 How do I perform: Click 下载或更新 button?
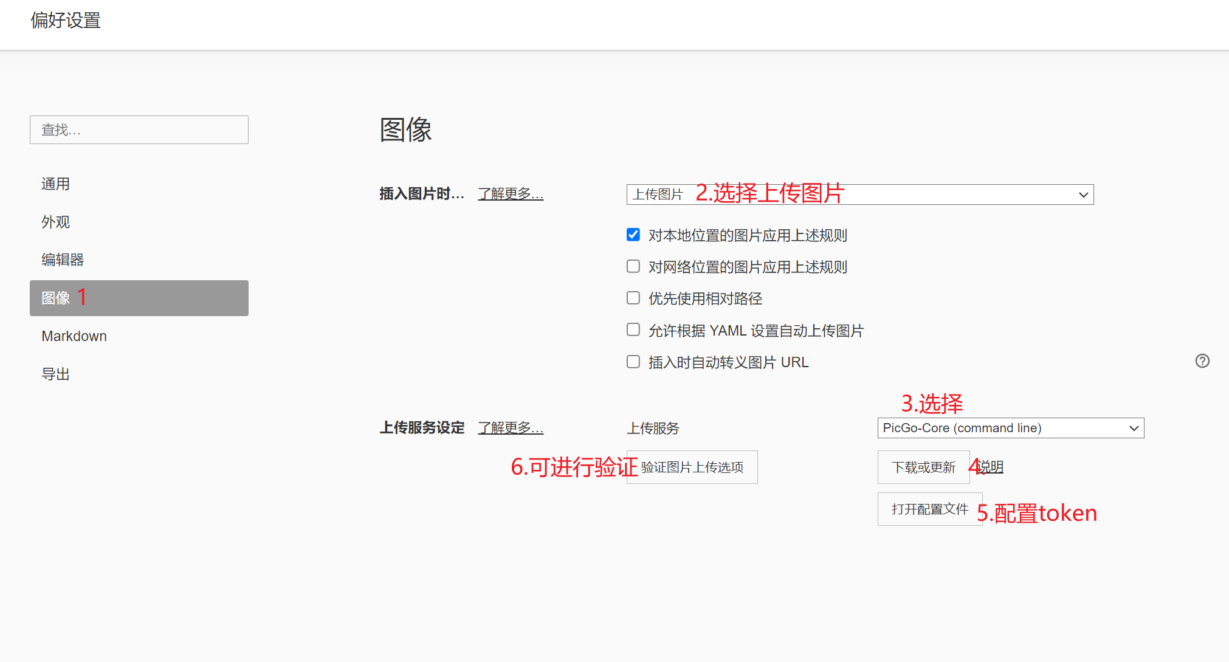923,467
